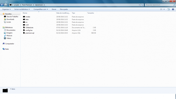Open the Compartilhar com menu
Image resolution: width=176 pixels, height=99 pixels.
click(41, 9)
